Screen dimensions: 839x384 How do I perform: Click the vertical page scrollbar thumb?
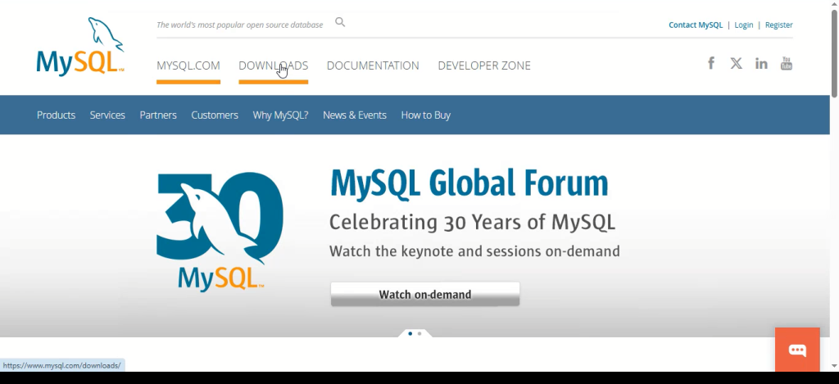click(834, 53)
